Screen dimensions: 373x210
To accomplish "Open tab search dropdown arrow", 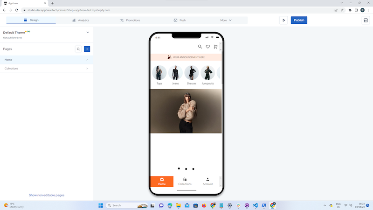I will click(x=342, y=3).
